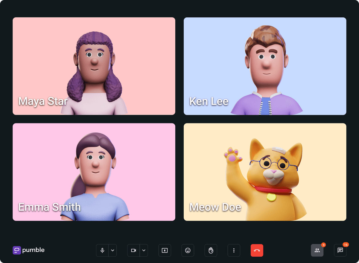Select Meow Doe's video tile
Screen dimensions: 359x263
(x=265, y=172)
